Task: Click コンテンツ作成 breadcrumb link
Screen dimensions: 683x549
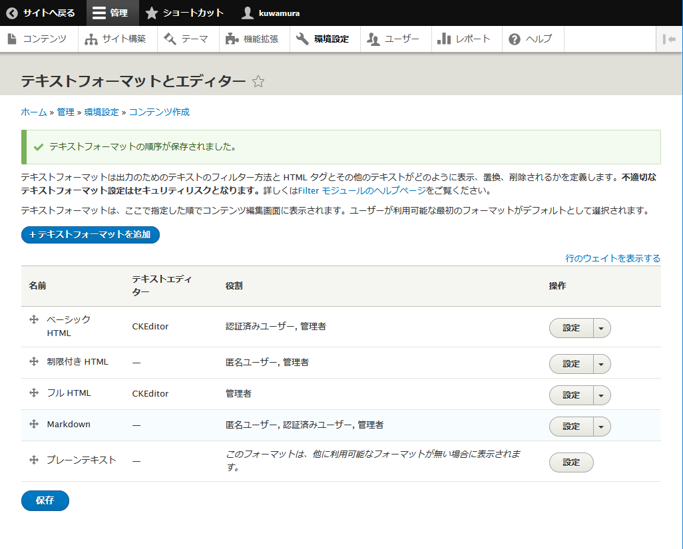Action: (x=159, y=112)
